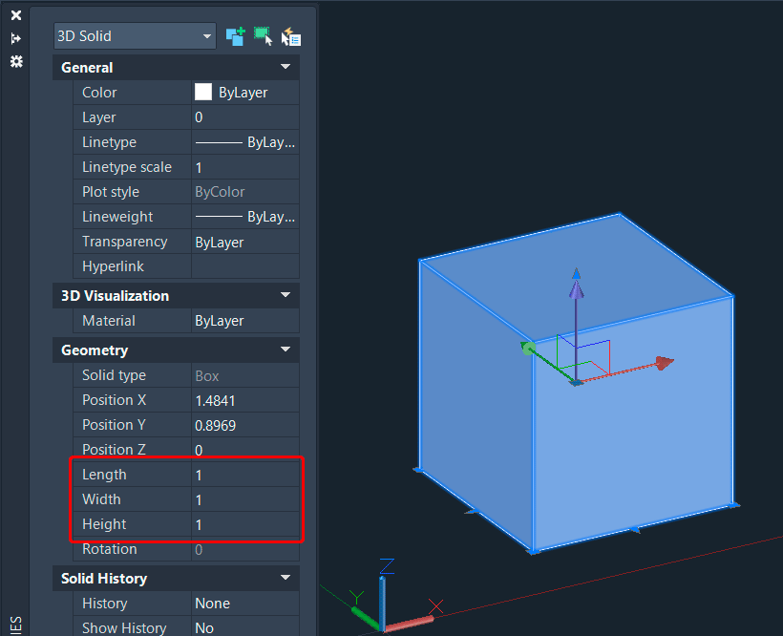Screen dimensions: 783x636
Task: Collapse the Geometry section
Action: [x=285, y=350]
